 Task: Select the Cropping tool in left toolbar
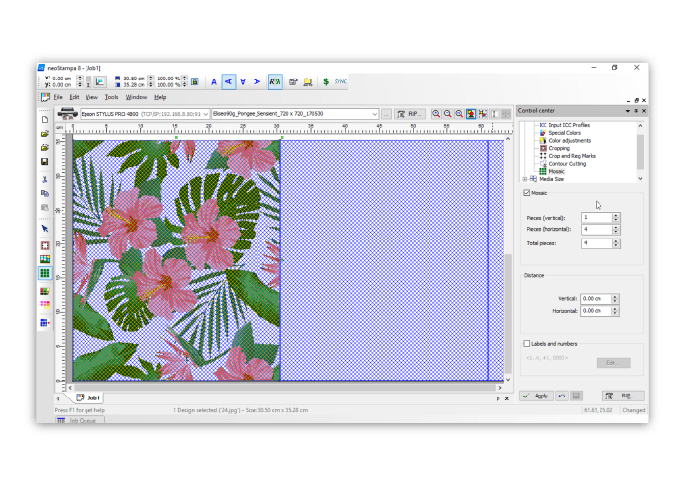(x=44, y=245)
